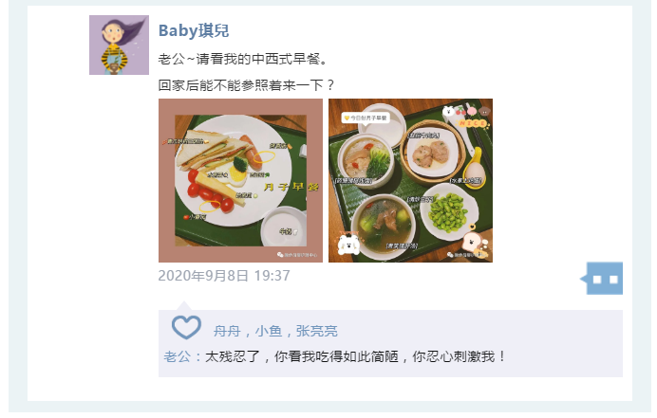Open the Chinese soup breakfast photo
This screenshot has height=418, width=657.
tap(410, 181)
